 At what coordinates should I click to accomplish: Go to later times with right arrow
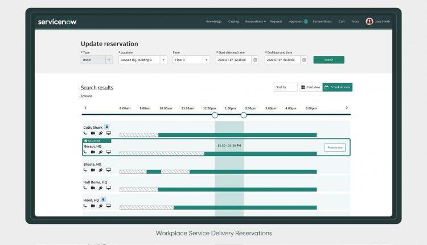click(347, 108)
